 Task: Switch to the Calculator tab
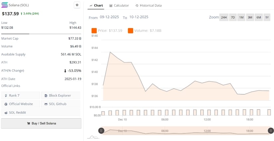pyautogui.click(x=119, y=6)
